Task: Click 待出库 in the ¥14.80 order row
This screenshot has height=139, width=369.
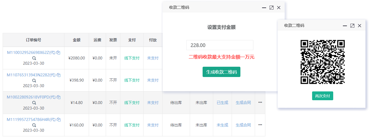Action: (176, 103)
